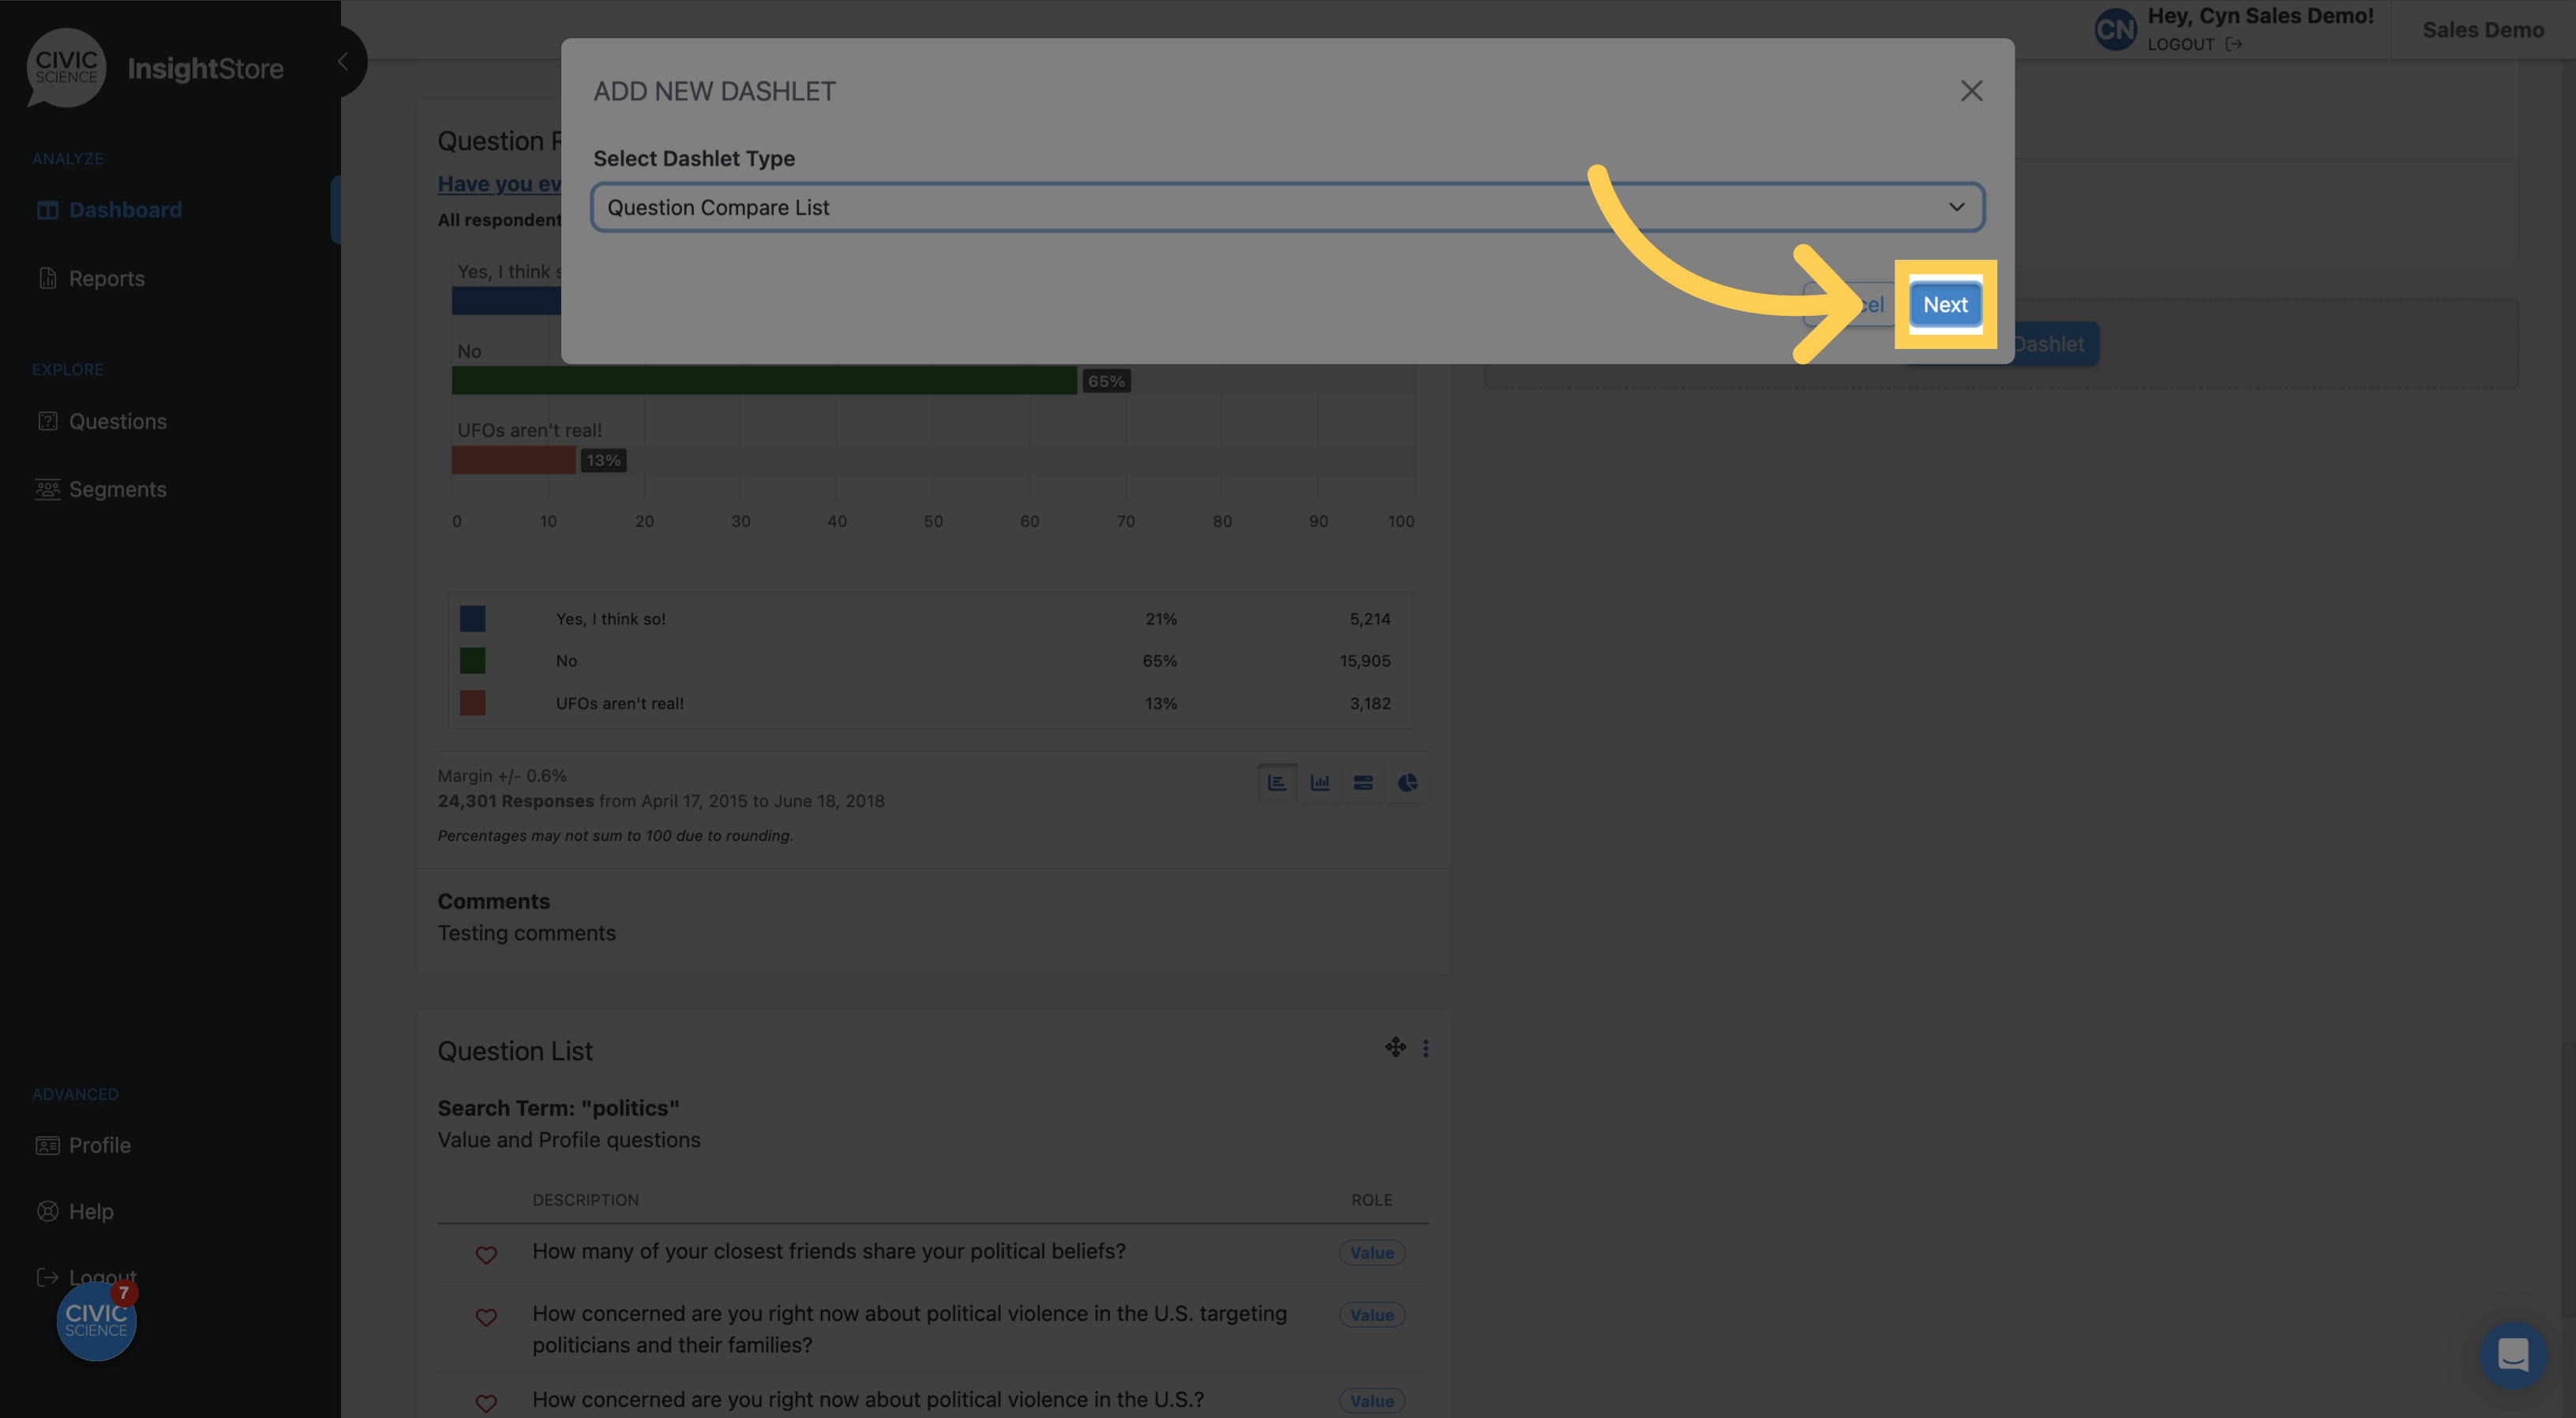Click the Segments people icon
Screen dimensions: 2576x1418
(x=47, y=489)
